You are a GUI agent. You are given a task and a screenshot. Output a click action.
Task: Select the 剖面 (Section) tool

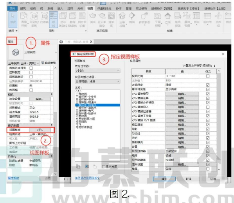132,18
